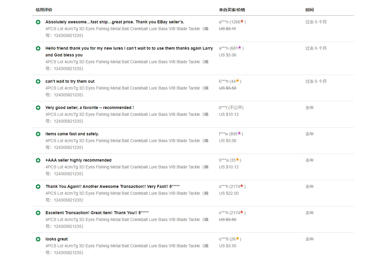Click "去年" in the "Items came fast" row
Screen dimensions: 385x257
pyautogui.click(x=309, y=134)
